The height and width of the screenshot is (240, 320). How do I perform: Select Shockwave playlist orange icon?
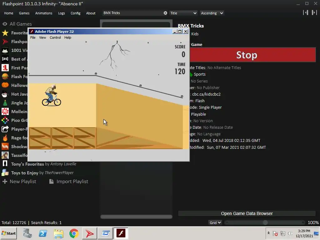[5, 147]
